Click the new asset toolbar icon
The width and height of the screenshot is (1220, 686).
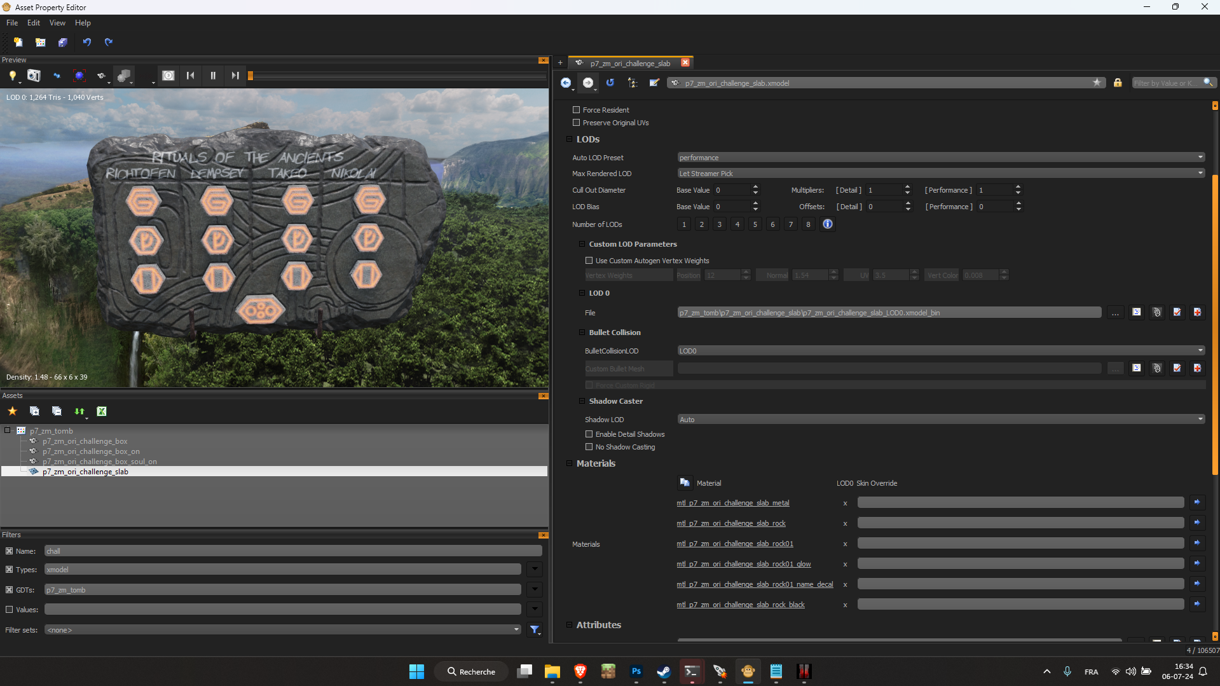[18, 42]
